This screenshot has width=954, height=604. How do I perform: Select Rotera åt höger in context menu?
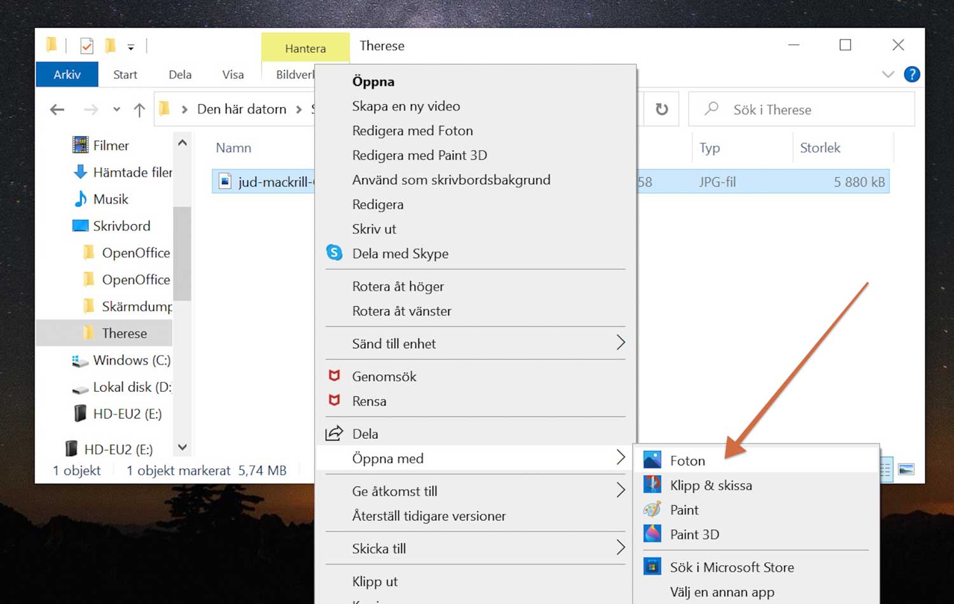pos(398,286)
